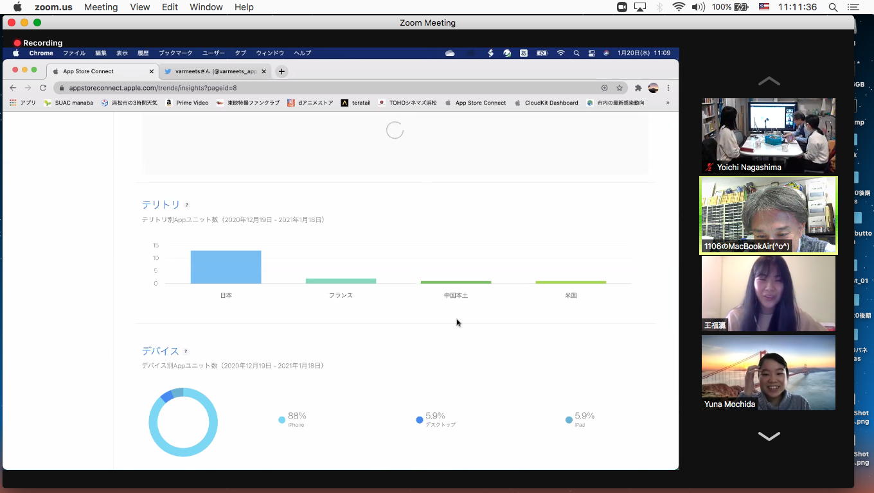
Task: Click the host Wi-Fi icon beside the volume icon
Action: (679, 7)
